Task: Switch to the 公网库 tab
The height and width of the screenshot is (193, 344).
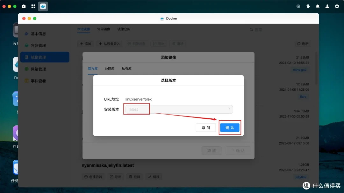Action: click(x=110, y=69)
